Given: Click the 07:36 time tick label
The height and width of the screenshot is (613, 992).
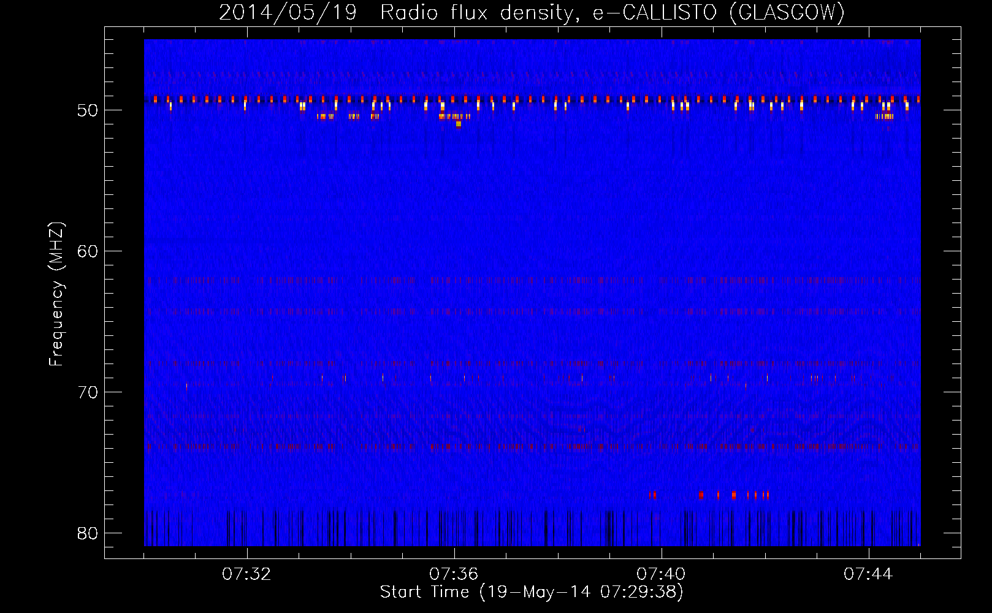Looking at the screenshot, I should click(454, 574).
